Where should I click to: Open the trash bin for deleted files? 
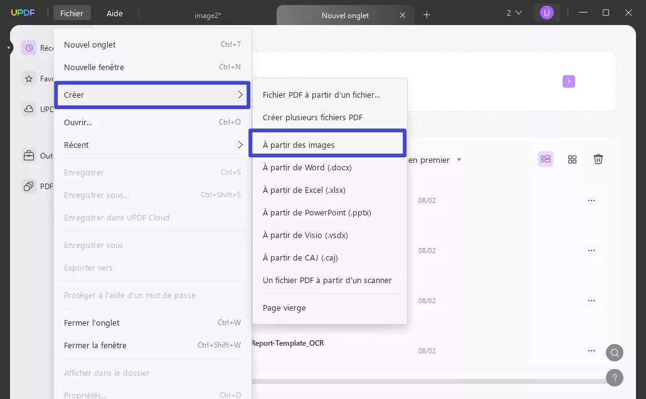coord(598,159)
